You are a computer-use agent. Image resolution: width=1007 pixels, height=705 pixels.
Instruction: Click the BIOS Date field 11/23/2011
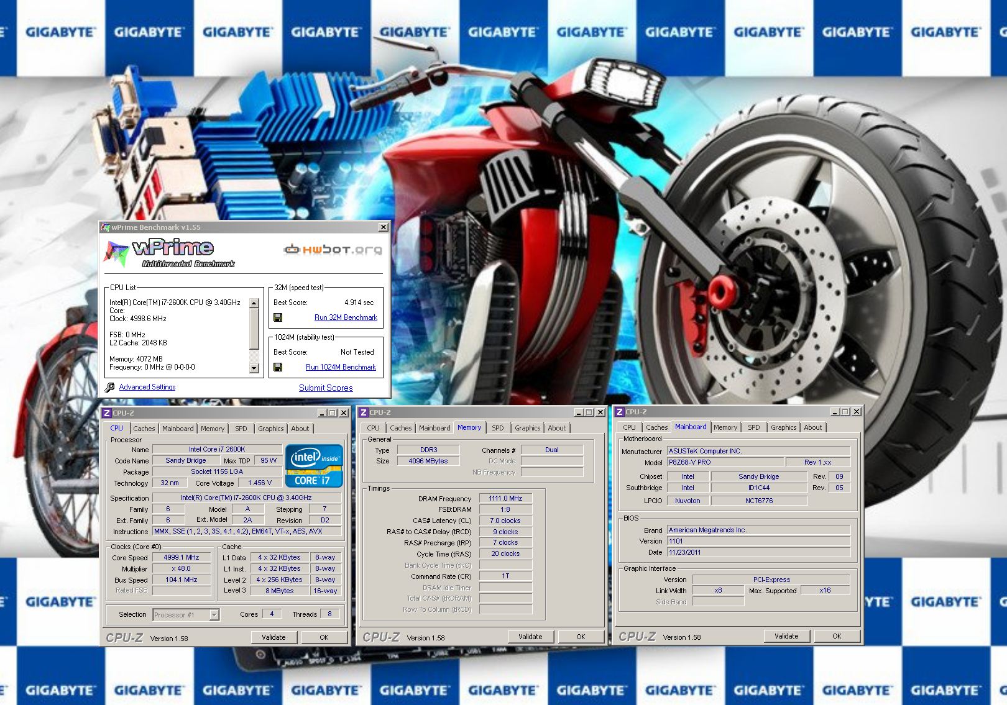(x=758, y=552)
